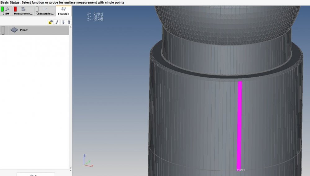
Task: Click the green CMM status light
Action: (2, 9)
